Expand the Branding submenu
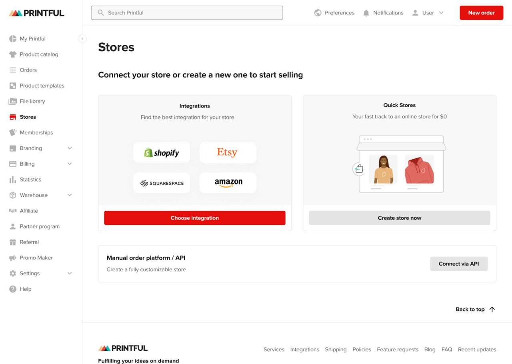The height and width of the screenshot is (364, 512). [x=70, y=148]
